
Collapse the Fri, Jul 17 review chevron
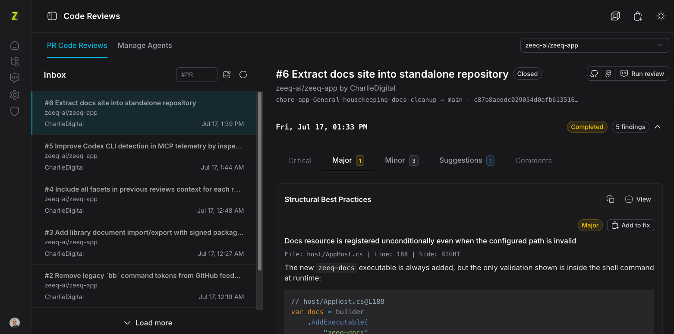658,127
